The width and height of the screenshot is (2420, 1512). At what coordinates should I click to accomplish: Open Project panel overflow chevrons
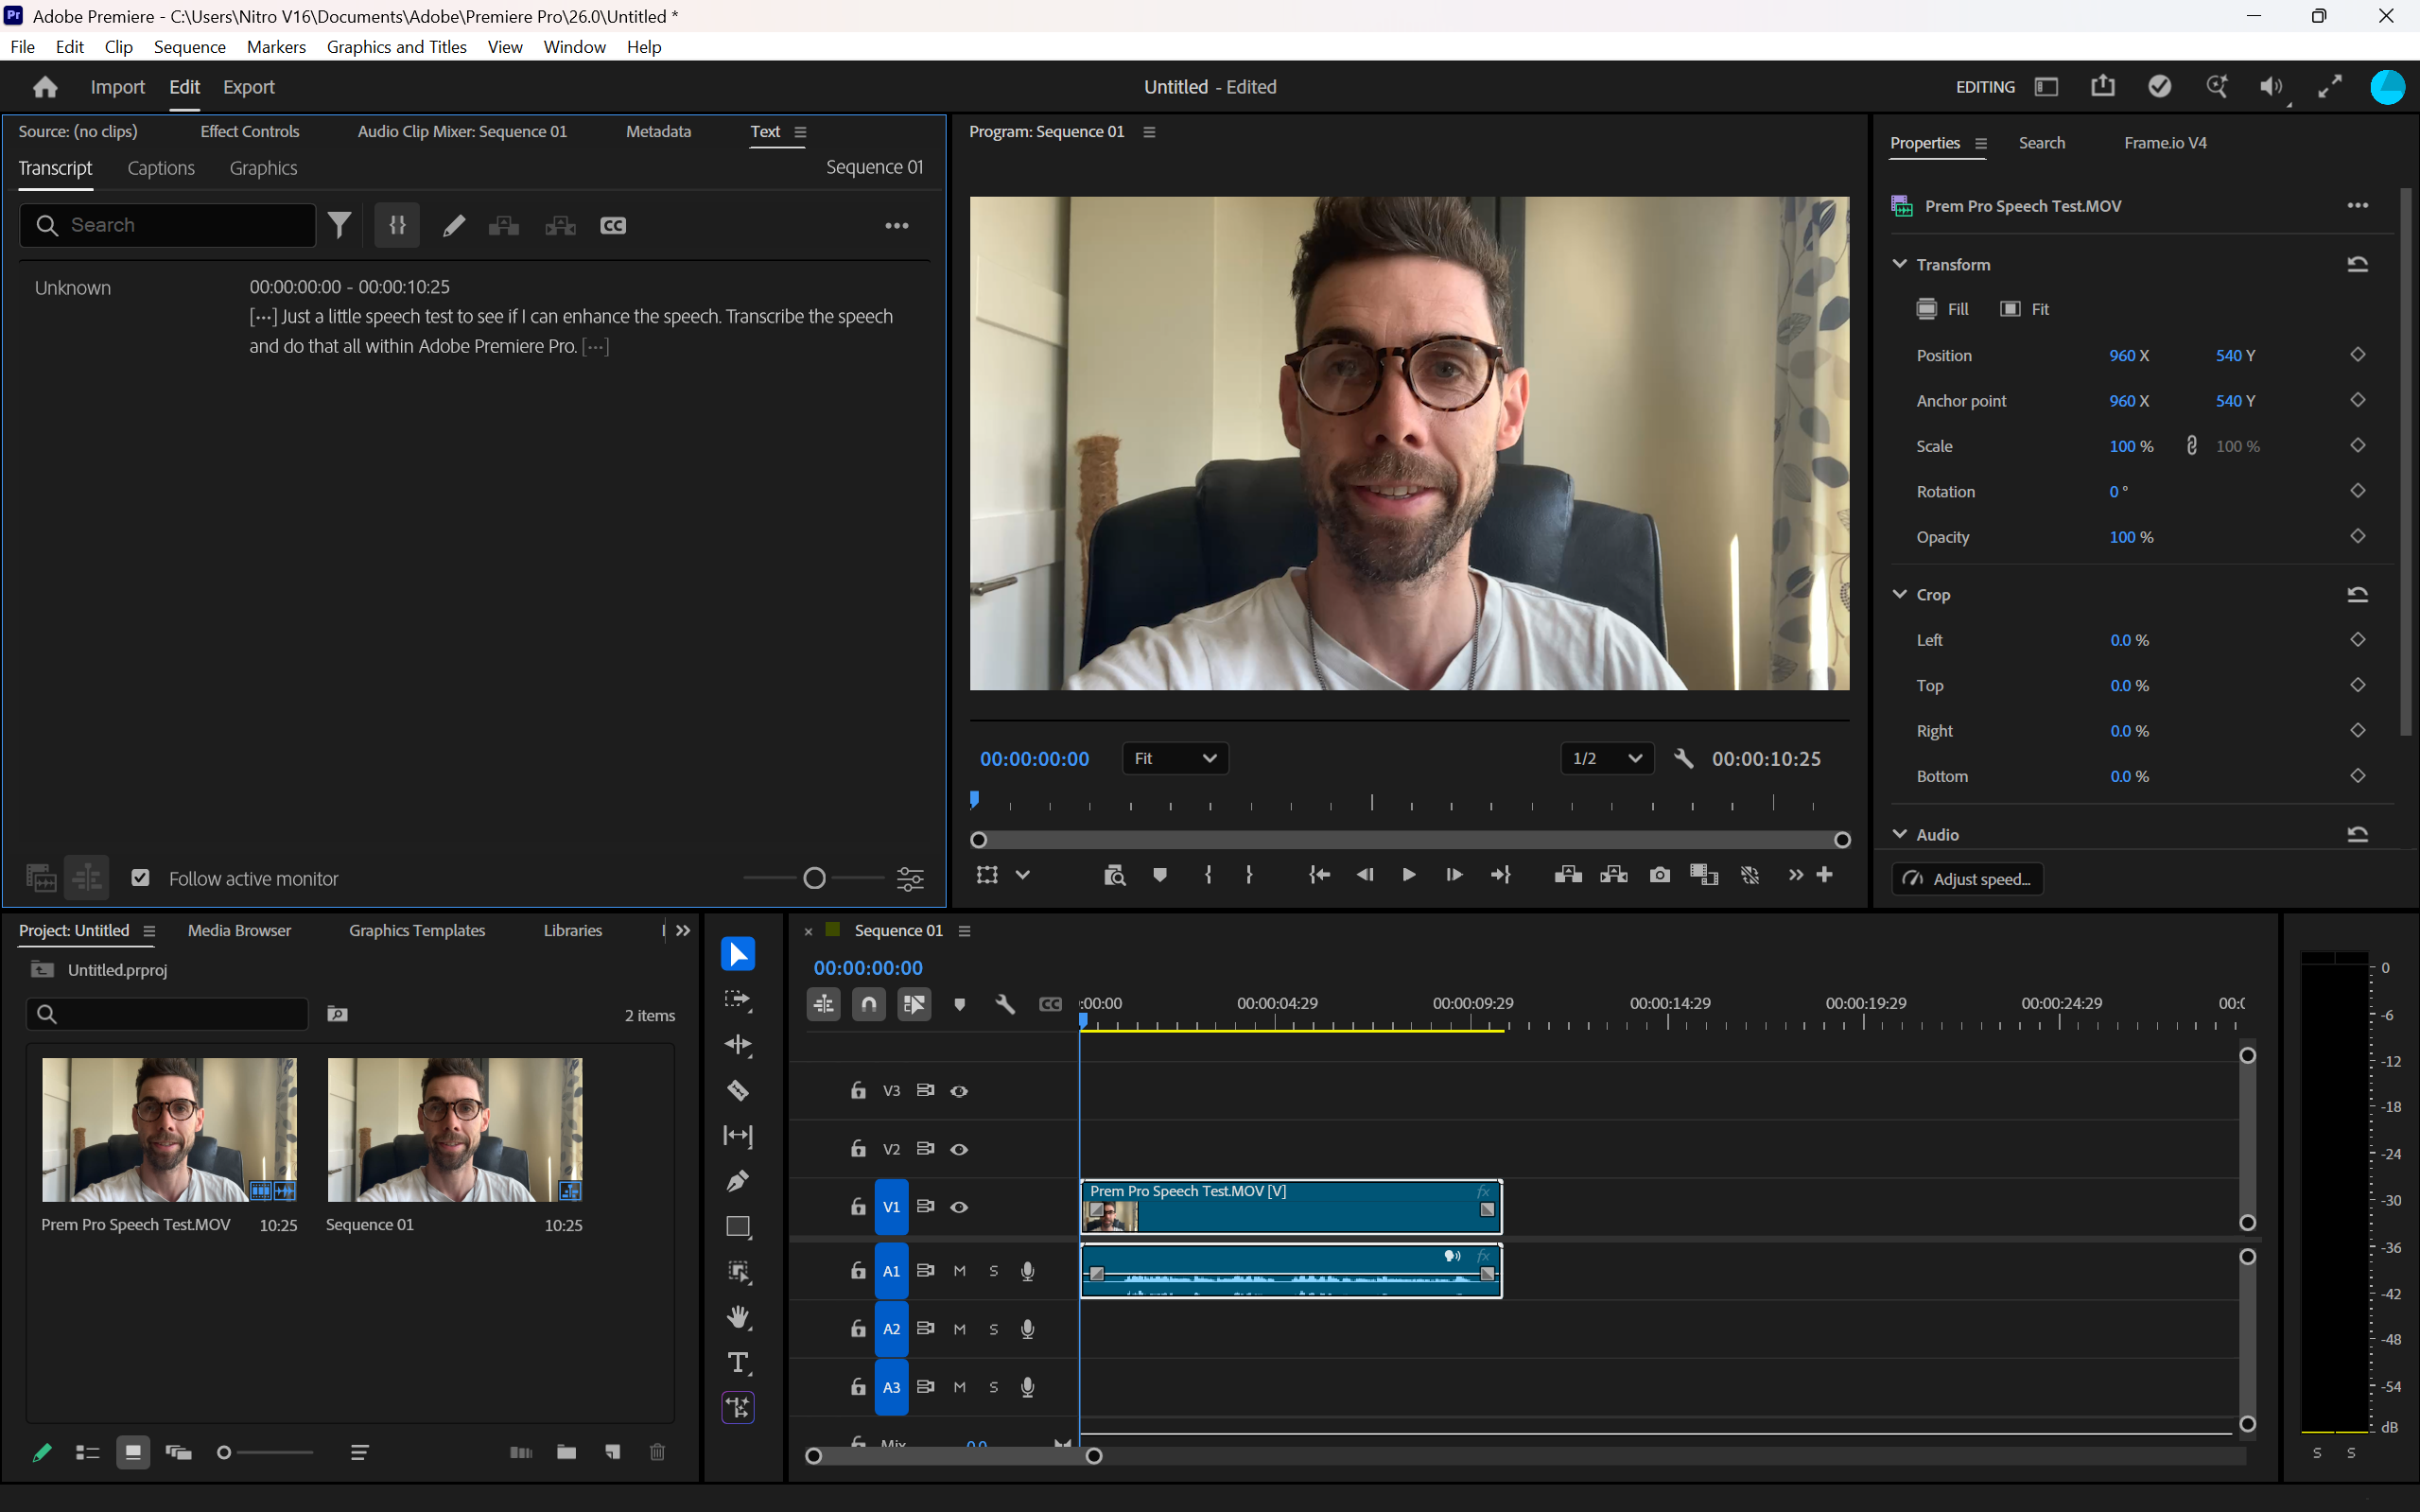[683, 931]
